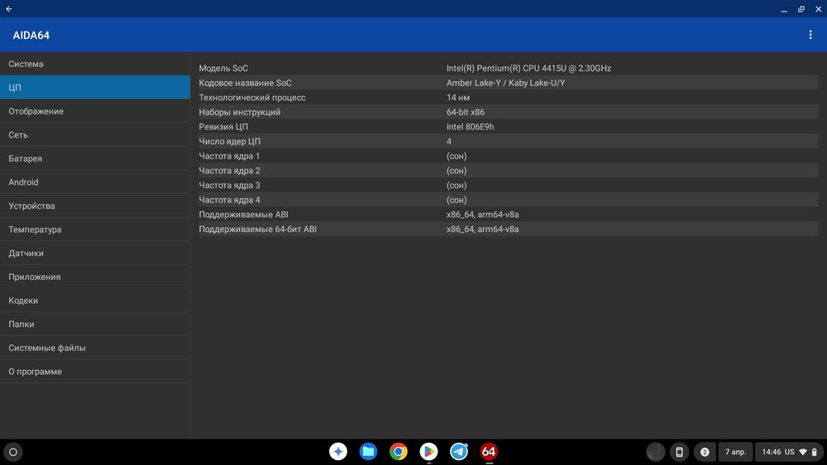Click the Число ядер ЦП label
Image resolution: width=827 pixels, height=465 pixels.
(229, 141)
